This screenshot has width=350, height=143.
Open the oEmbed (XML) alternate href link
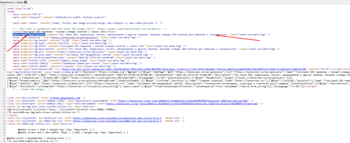pos(182,104)
